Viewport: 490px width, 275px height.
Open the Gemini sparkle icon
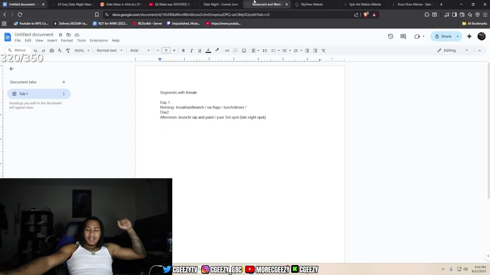469,36
